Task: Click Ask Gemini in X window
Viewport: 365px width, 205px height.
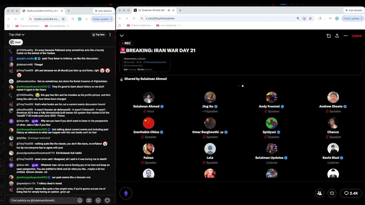Action: pos(354,10)
